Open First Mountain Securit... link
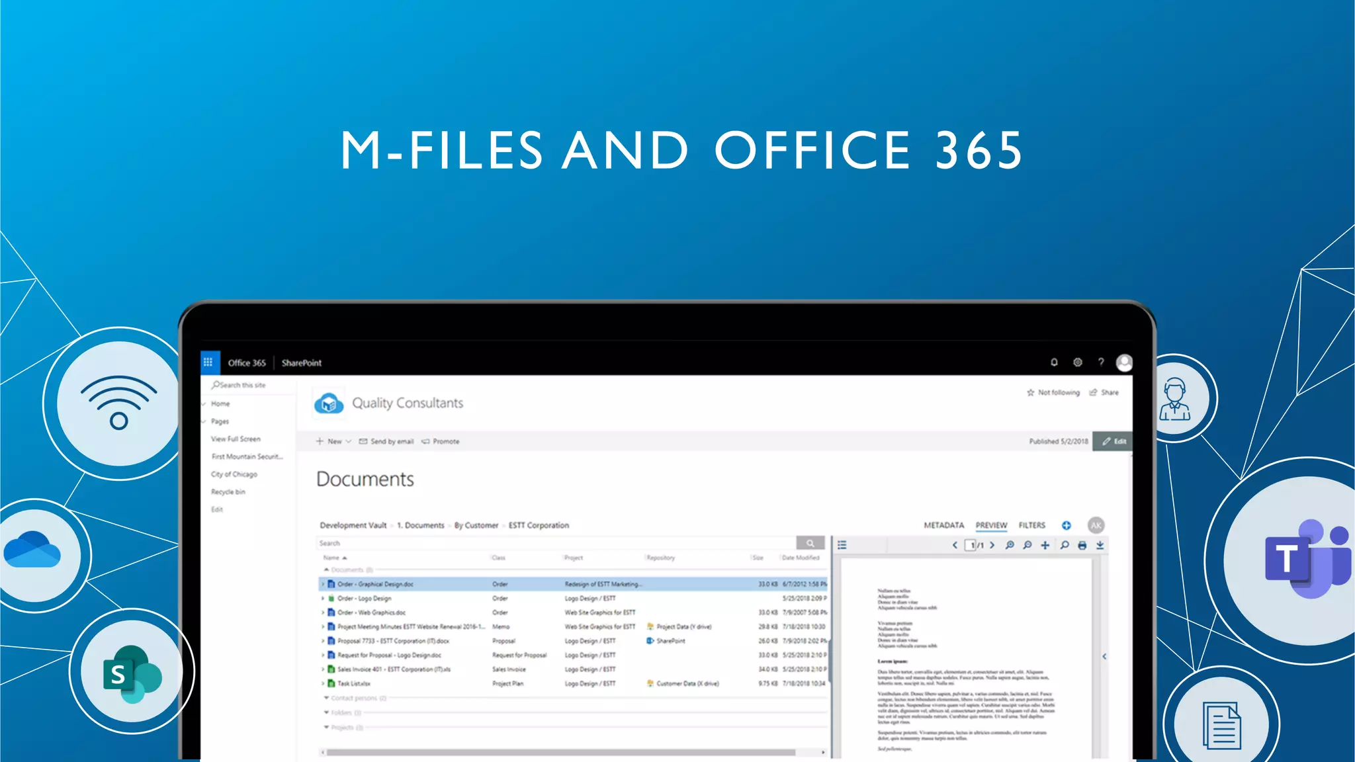The height and width of the screenshot is (762, 1355). (247, 456)
